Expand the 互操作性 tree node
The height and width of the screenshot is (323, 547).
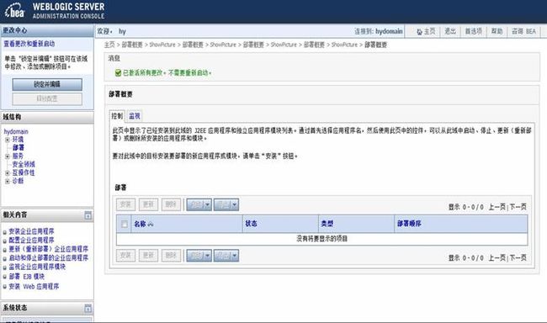[8, 173]
